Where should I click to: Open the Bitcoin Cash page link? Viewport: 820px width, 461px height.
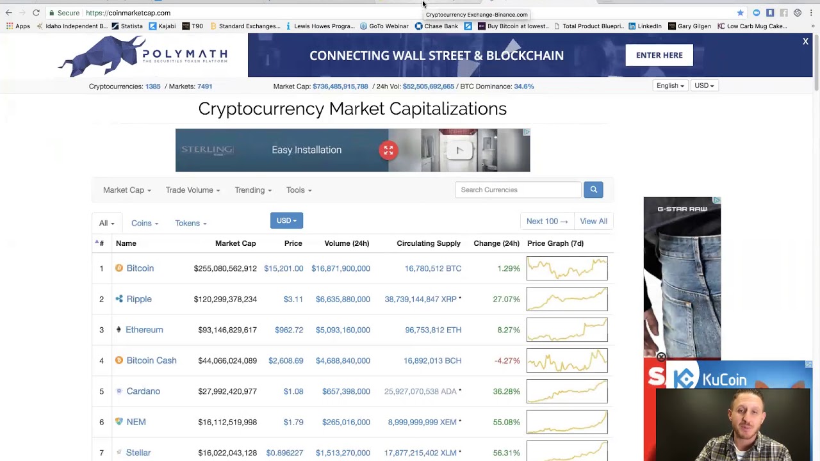click(151, 360)
